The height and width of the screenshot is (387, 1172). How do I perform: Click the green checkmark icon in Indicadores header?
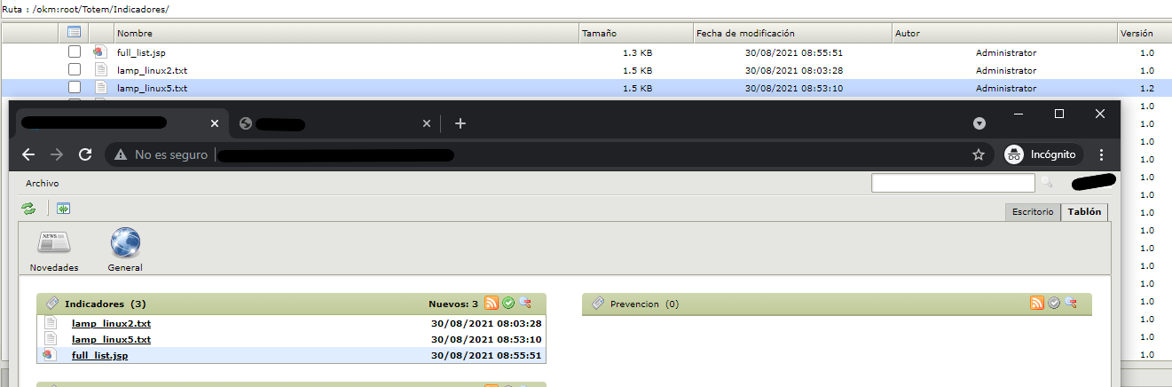coord(508,304)
